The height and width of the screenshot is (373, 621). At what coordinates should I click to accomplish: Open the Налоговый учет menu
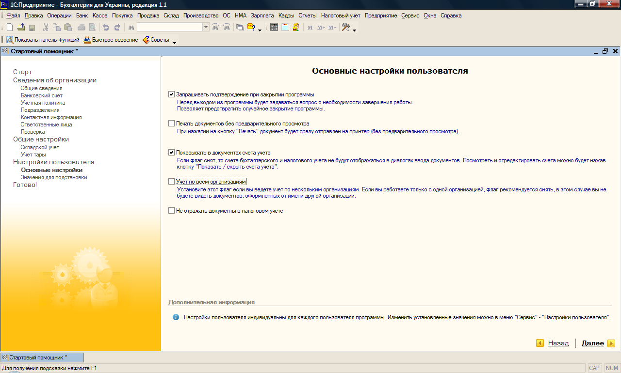tap(341, 16)
